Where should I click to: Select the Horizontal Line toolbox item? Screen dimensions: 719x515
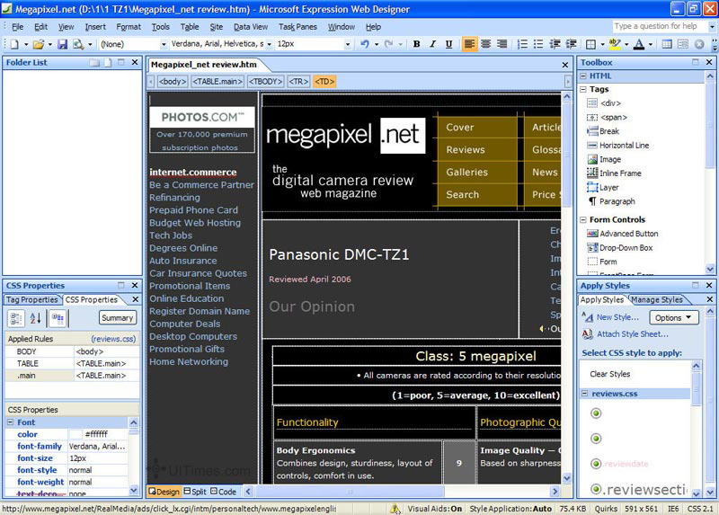[x=624, y=145]
